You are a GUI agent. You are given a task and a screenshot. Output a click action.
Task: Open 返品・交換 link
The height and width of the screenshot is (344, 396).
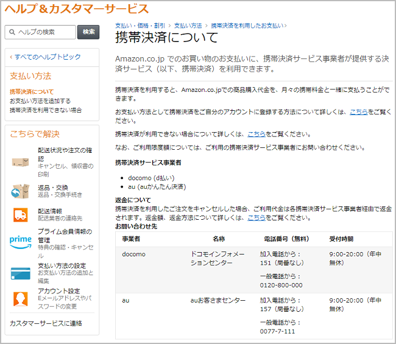coord(53,188)
